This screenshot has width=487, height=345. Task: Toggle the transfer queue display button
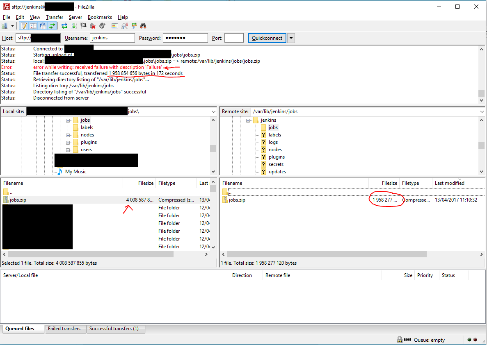52,26
